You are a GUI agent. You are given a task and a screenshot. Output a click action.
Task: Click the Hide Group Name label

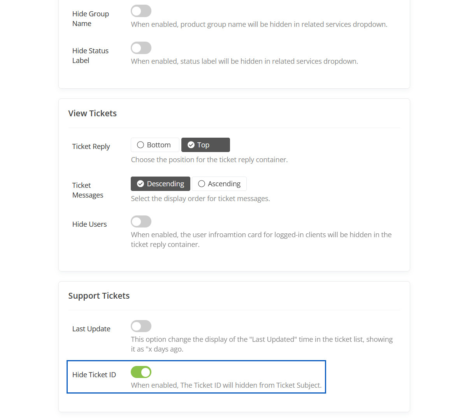(x=90, y=19)
